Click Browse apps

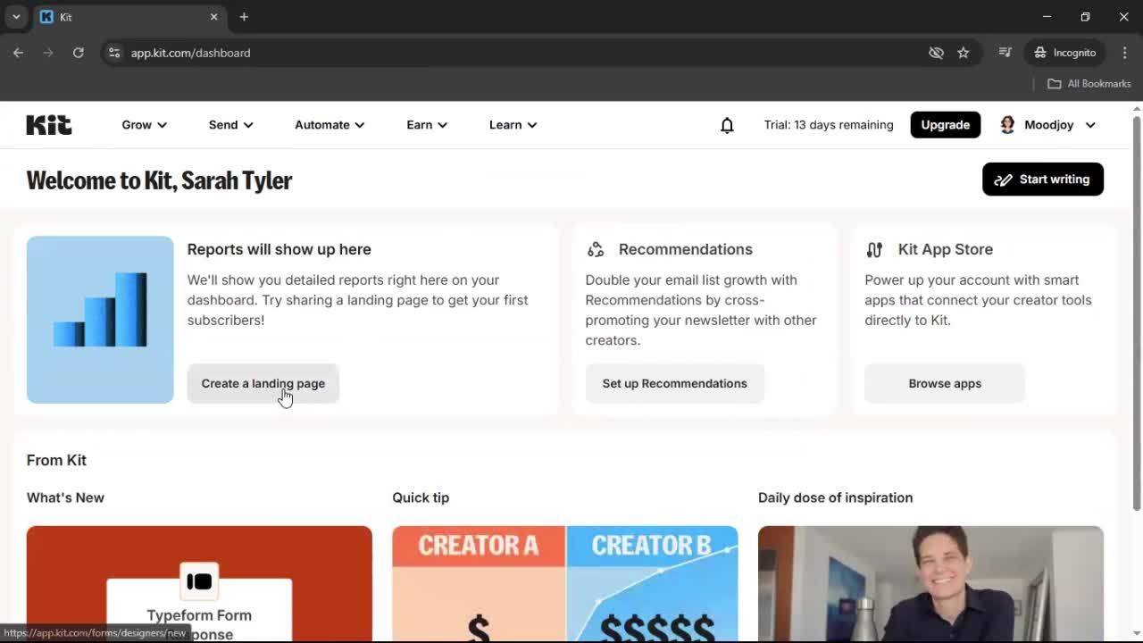944,383
